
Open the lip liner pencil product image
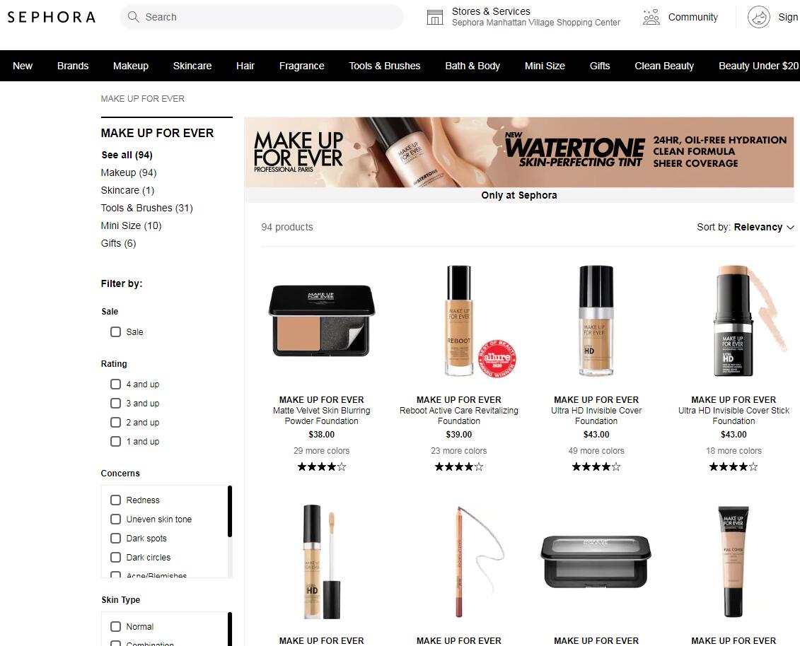478,561
